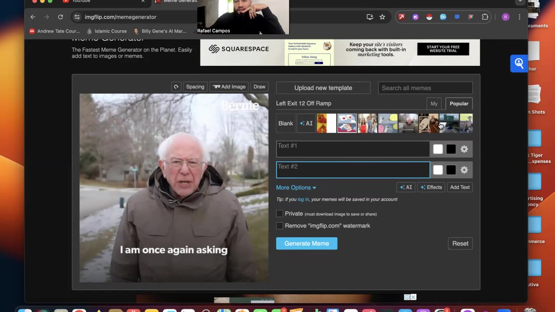555x312 pixels.
Task: Open Text #1 settings gear
Action: tap(464, 149)
